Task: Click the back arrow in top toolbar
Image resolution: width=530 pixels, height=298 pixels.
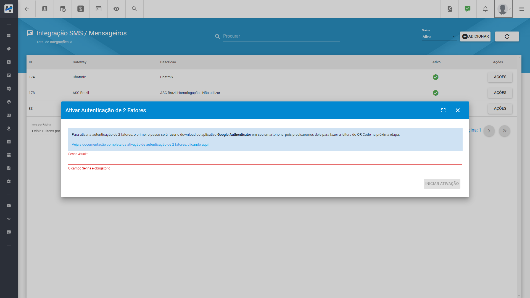Action: (27, 9)
